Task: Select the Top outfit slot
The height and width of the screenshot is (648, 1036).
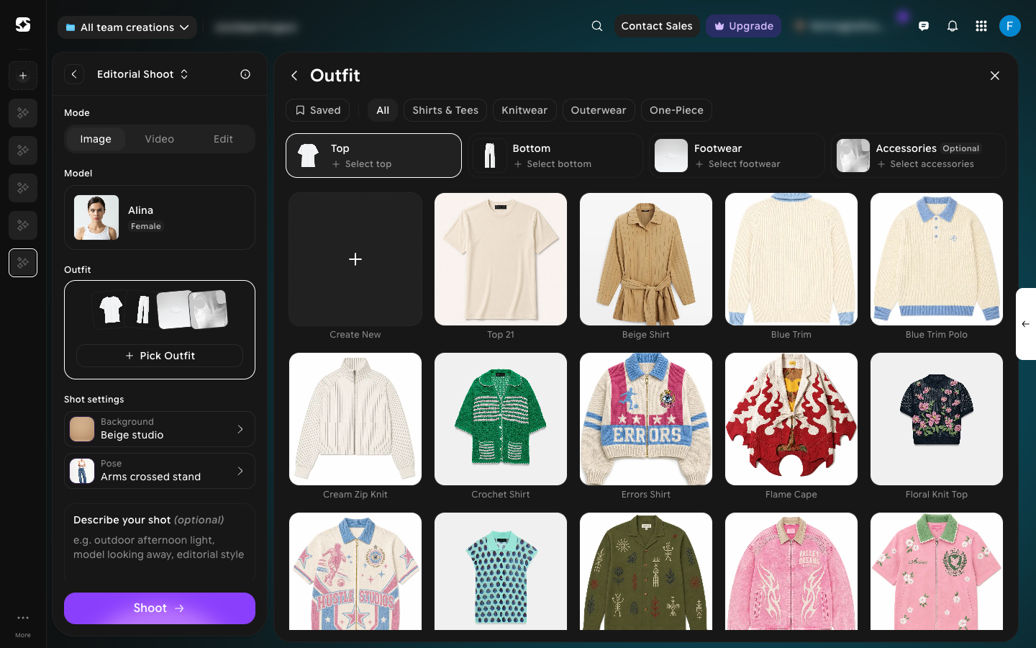Action: coord(373,156)
